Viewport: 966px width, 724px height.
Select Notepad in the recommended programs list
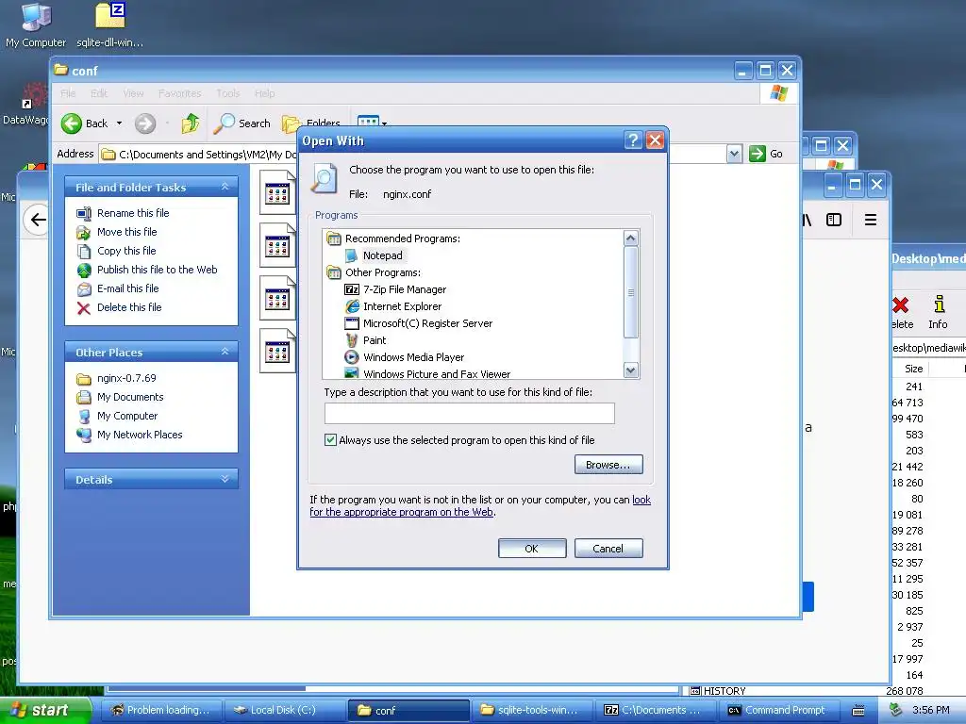tap(382, 255)
